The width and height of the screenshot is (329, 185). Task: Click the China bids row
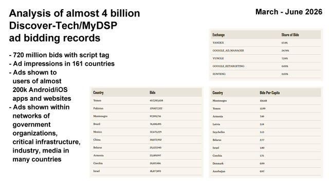(147, 140)
